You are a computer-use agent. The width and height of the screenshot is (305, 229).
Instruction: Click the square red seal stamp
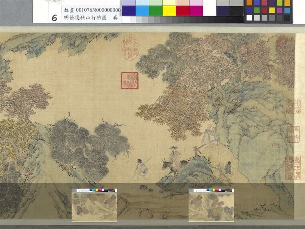(130, 80)
